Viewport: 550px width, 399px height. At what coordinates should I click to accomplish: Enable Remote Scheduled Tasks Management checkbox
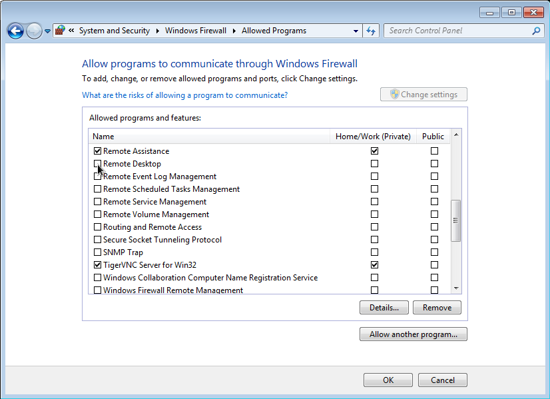pos(97,189)
